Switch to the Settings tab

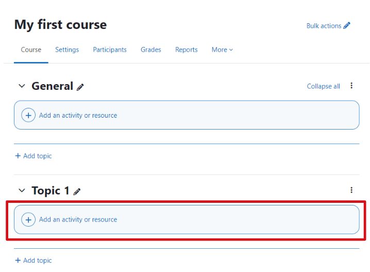coord(67,50)
